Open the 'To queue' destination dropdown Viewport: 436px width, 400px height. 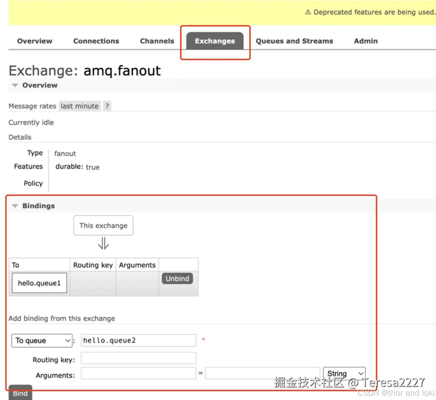pos(42,341)
